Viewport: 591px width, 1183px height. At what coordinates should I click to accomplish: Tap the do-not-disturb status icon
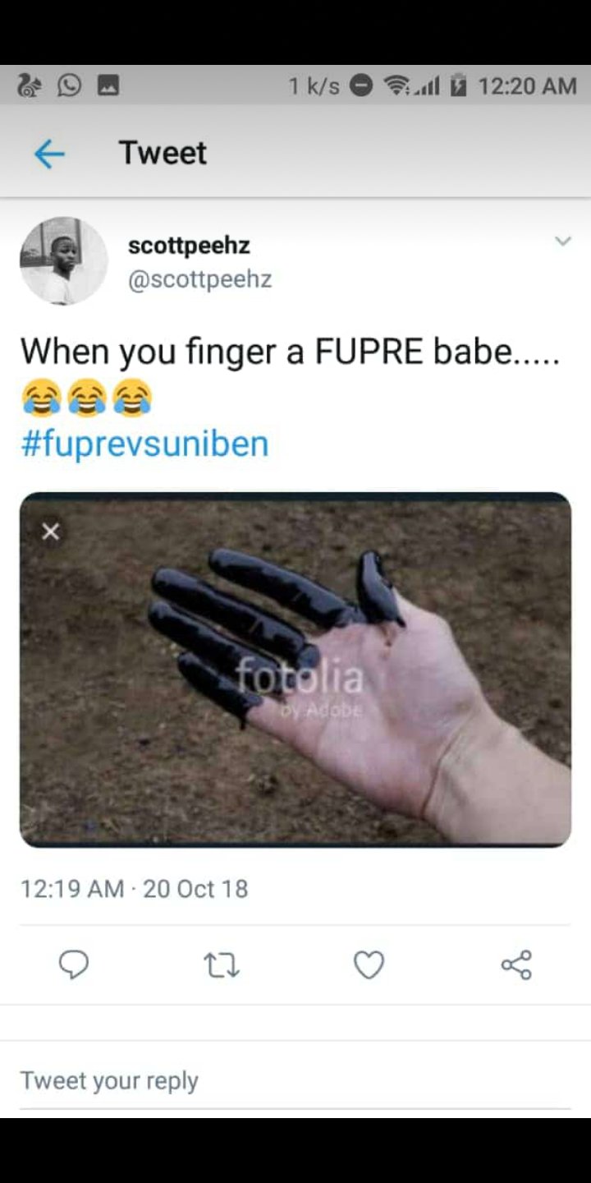click(361, 85)
